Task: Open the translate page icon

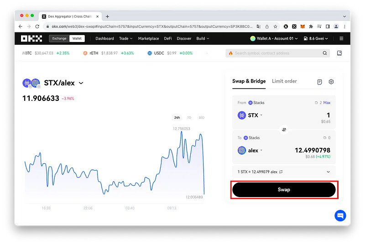Action: coord(259,26)
